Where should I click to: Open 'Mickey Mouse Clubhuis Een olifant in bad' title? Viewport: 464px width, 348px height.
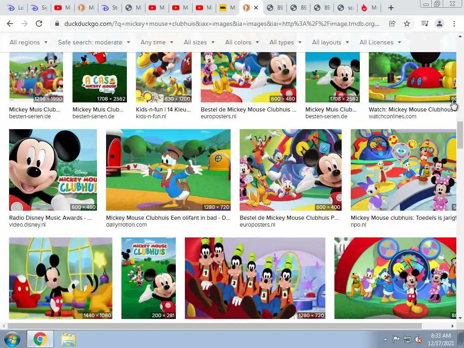pos(168,218)
